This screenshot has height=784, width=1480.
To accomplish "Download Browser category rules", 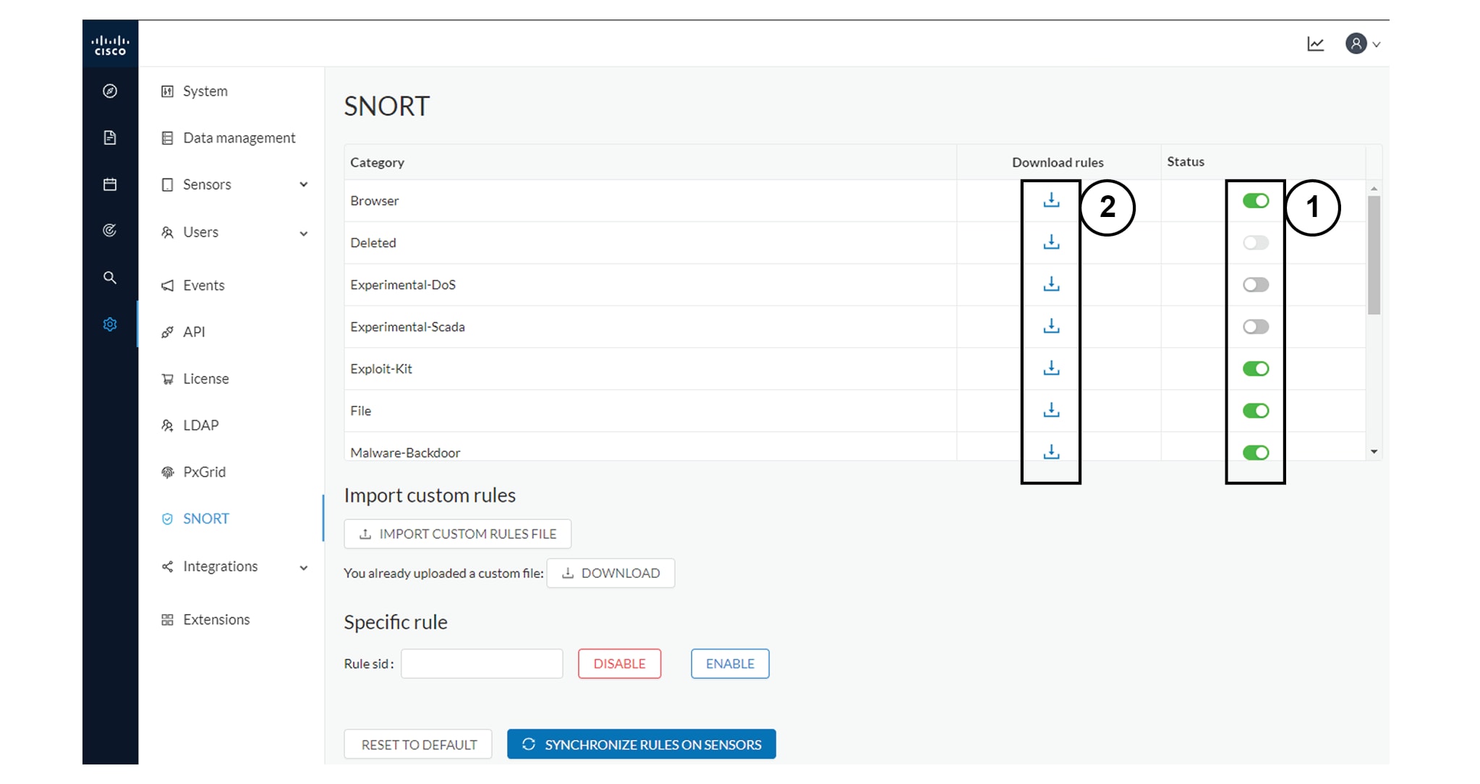I will pyautogui.click(x=1051, y=200).
